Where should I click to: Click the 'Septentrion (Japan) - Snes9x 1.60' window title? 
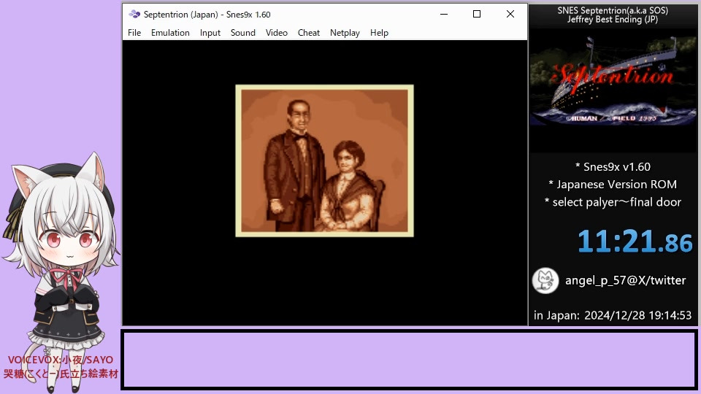207,15
